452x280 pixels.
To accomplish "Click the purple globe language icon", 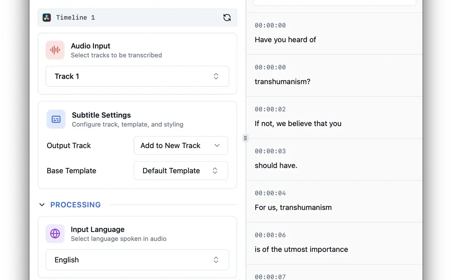I will point(55,234).
